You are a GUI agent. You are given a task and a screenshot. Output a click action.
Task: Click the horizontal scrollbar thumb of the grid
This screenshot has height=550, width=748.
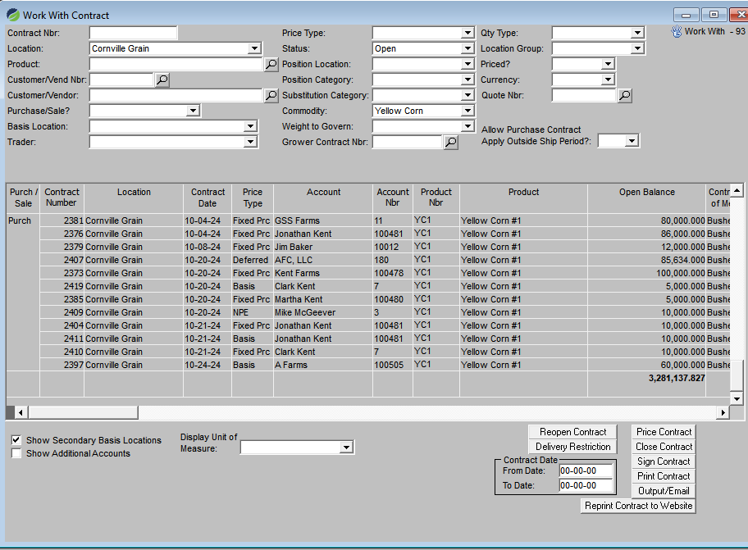pyautogui.click(x=83, y=412)
